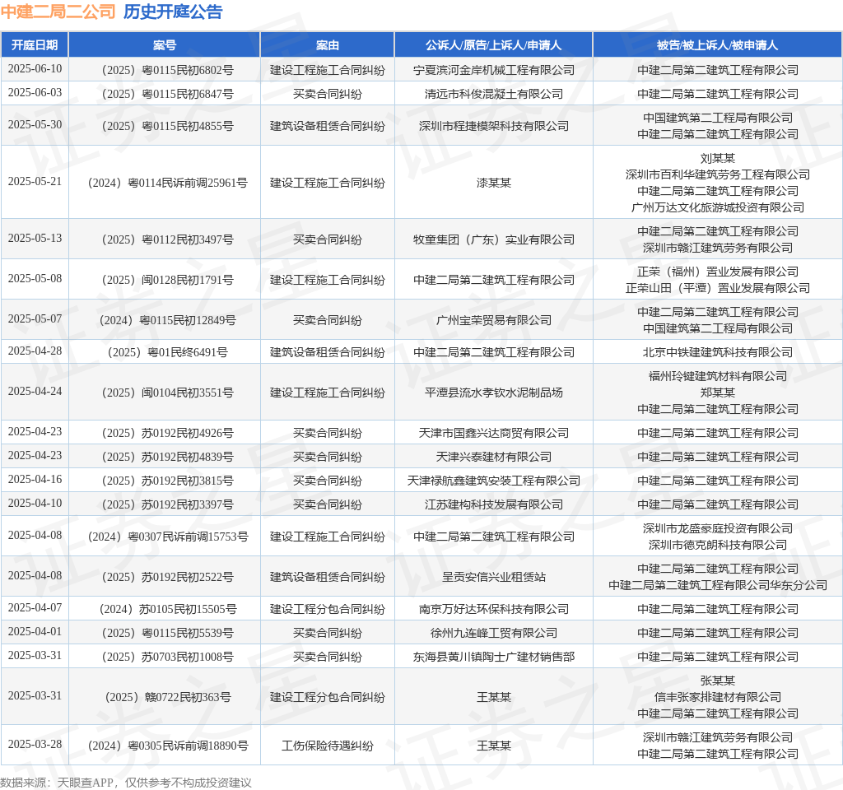This screenshot has width=843, height=790.
Task: Select case number 闽0128民初1791号
Action: tap(168, 280)
